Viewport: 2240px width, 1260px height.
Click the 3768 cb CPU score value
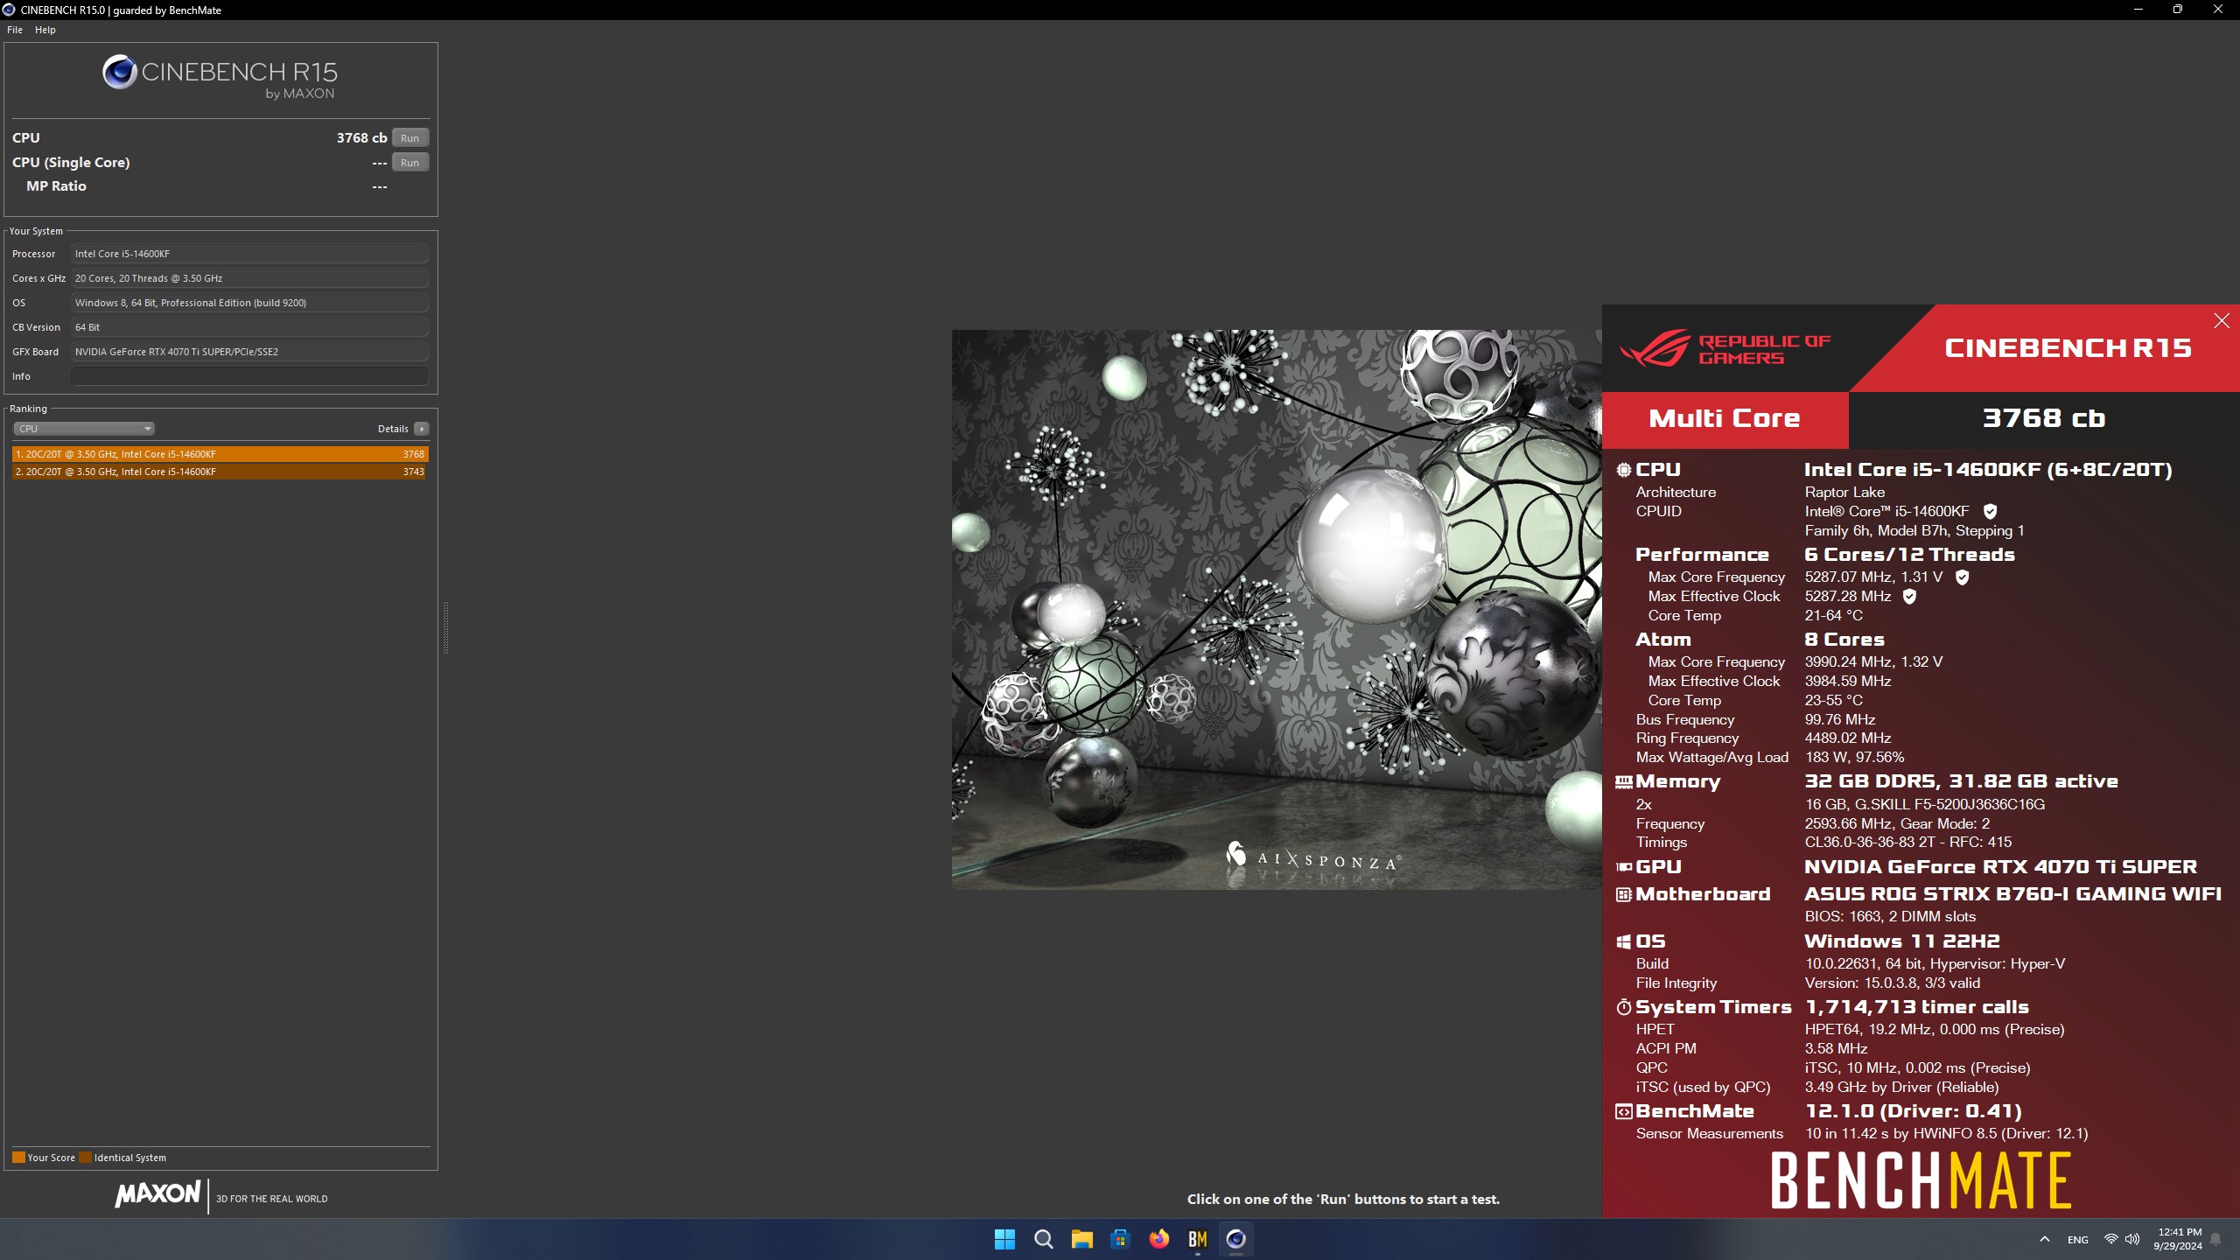pyautogui.click(x=361, y=138)
